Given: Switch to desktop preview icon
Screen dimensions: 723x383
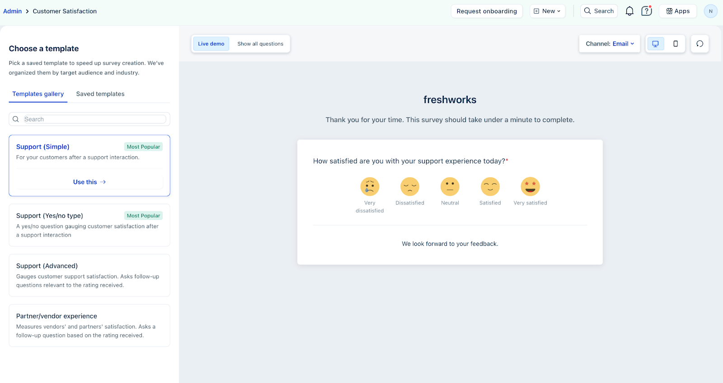Looking at the screenshot, I should point(655,44).
